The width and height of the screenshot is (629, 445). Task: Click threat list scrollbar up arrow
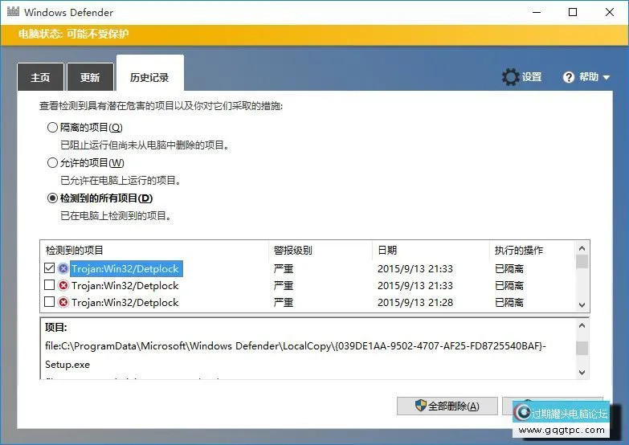(x=582, y=248)
